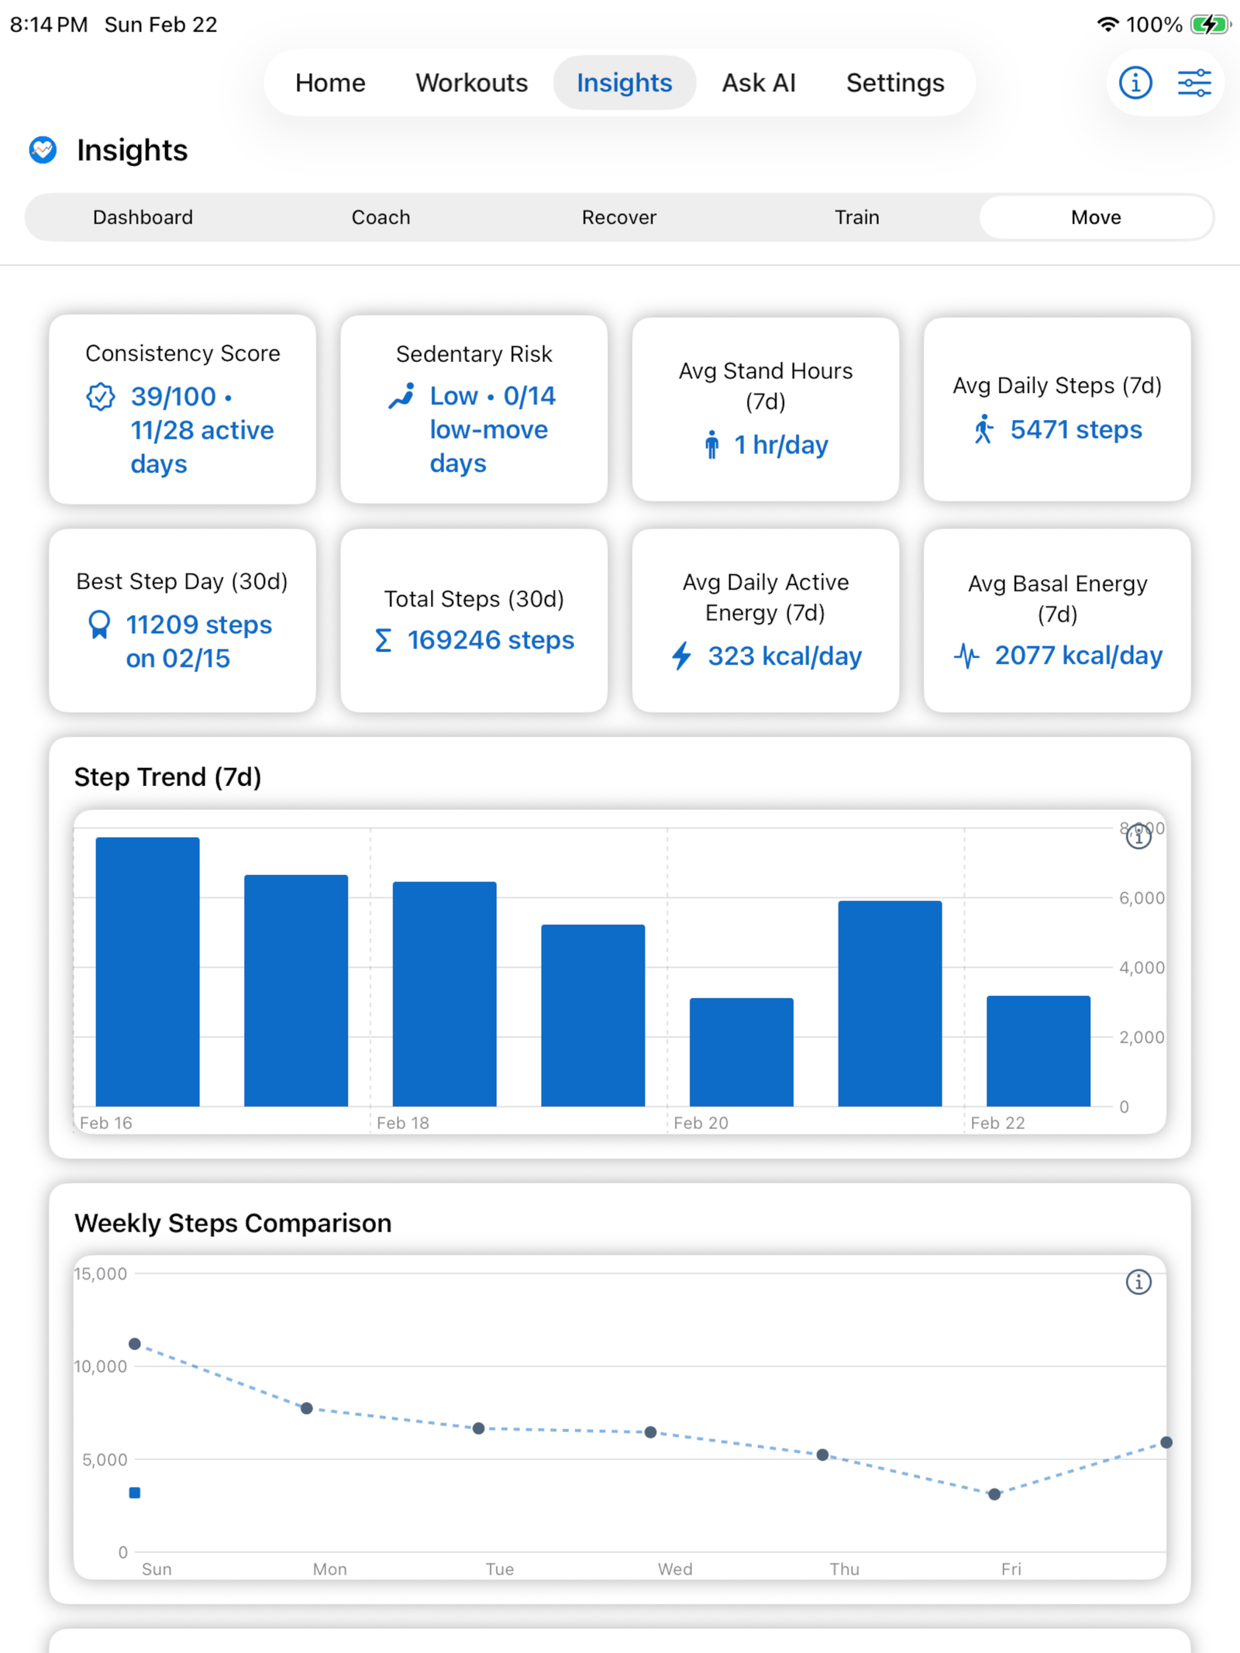The height and width of the screenshot is (1653, 1240).
Task: Click the tallest Feb 16 step bar
Action: click(x=147, y=969)
